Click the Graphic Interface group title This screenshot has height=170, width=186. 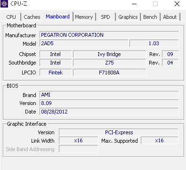pos(26,124)
